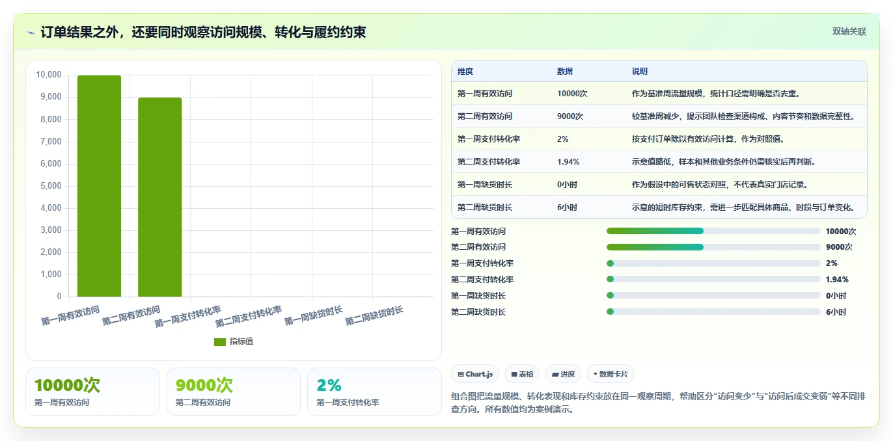The width and height of the screenshot is (893, 441).
Task: Click progress bar ending at 10000次
Action: pos(713,231)
